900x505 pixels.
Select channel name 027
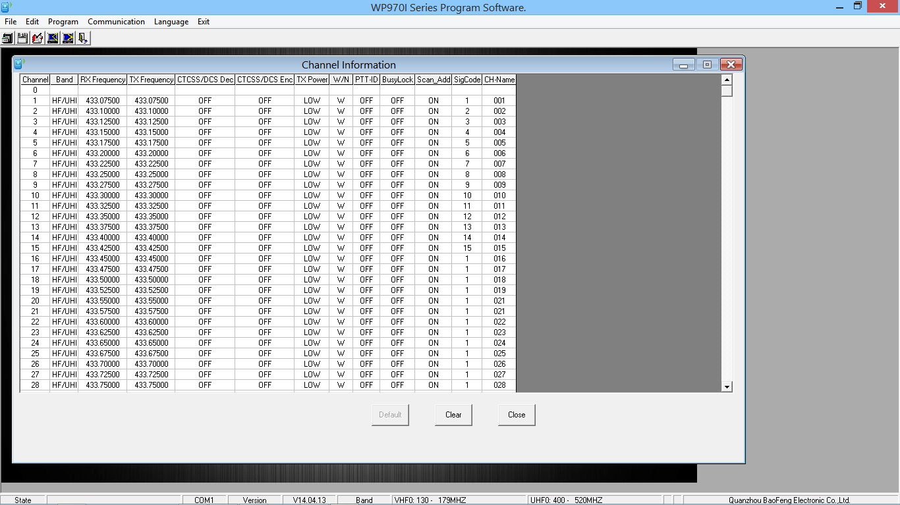click(499, 375)
